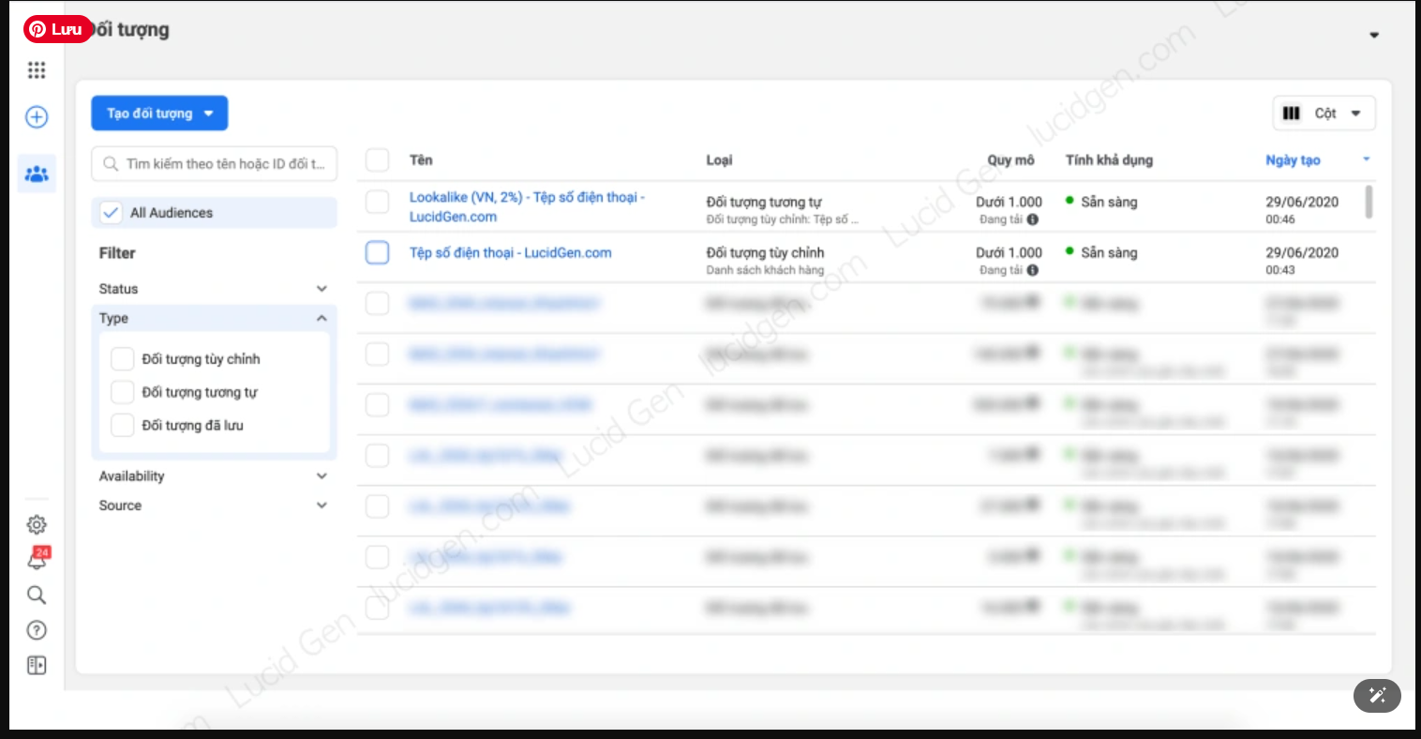Open the apps grid menu icon

pyautogui.click(x=37, y=70)
